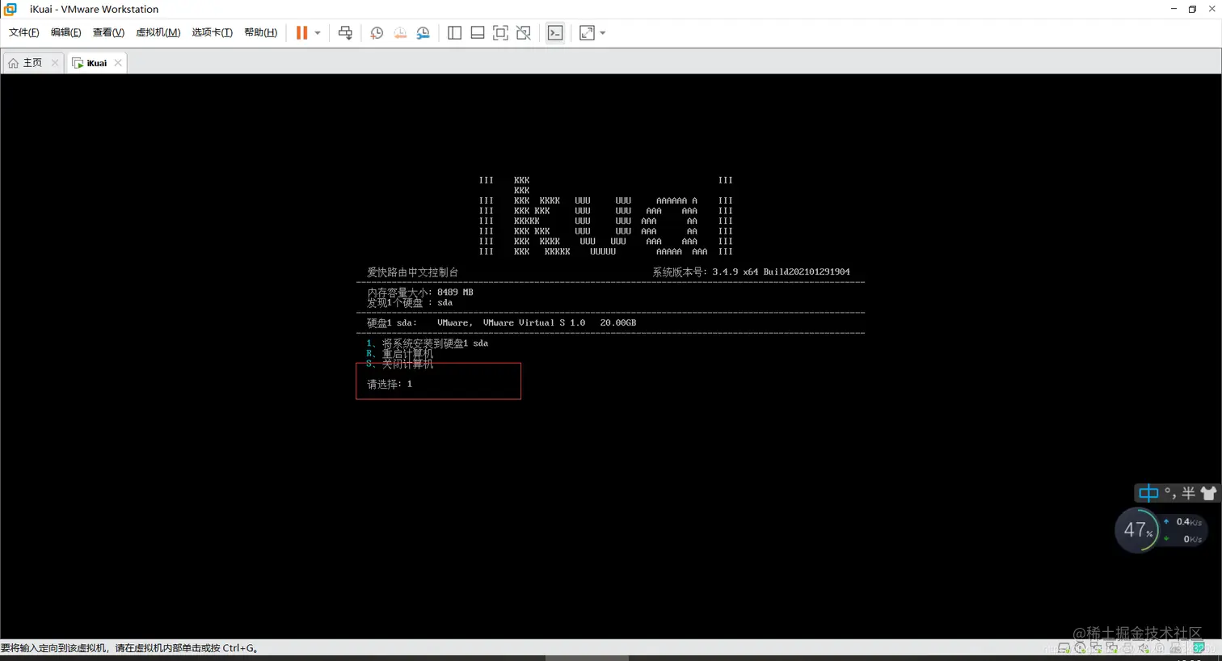Click option 1 将系统安装到硬盘1 sda text
Image resolution: width=1222 pixels, height=661 pixels.
(x=428, y=343)
